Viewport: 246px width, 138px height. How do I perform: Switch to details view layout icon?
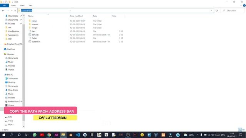click(x=240, y=130)
